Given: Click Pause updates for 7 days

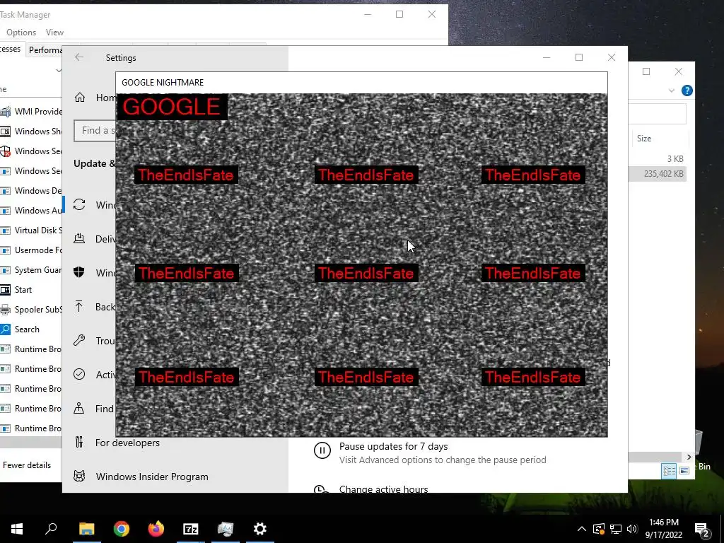Looking at the screenshot, I should coord(393,446).
